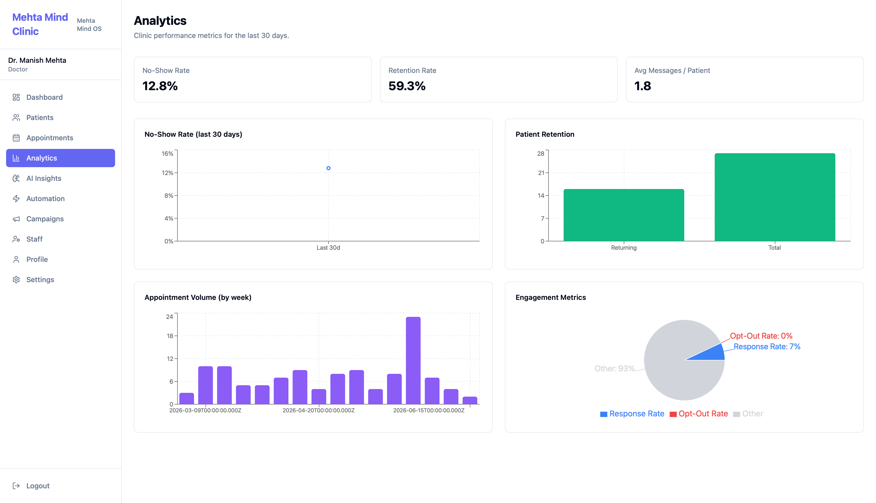
Task: Click the tallest appointment volume bar
Action: point(413,360)
